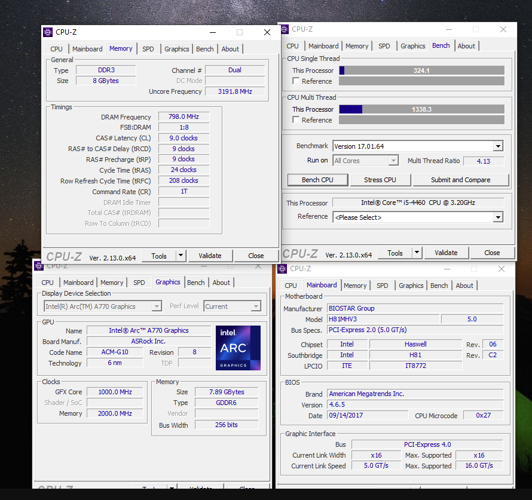Image resolution: width=532 pixels, height=500 pixels.
Task: Open the Run on All Cores dropdown
Action: 393,160
